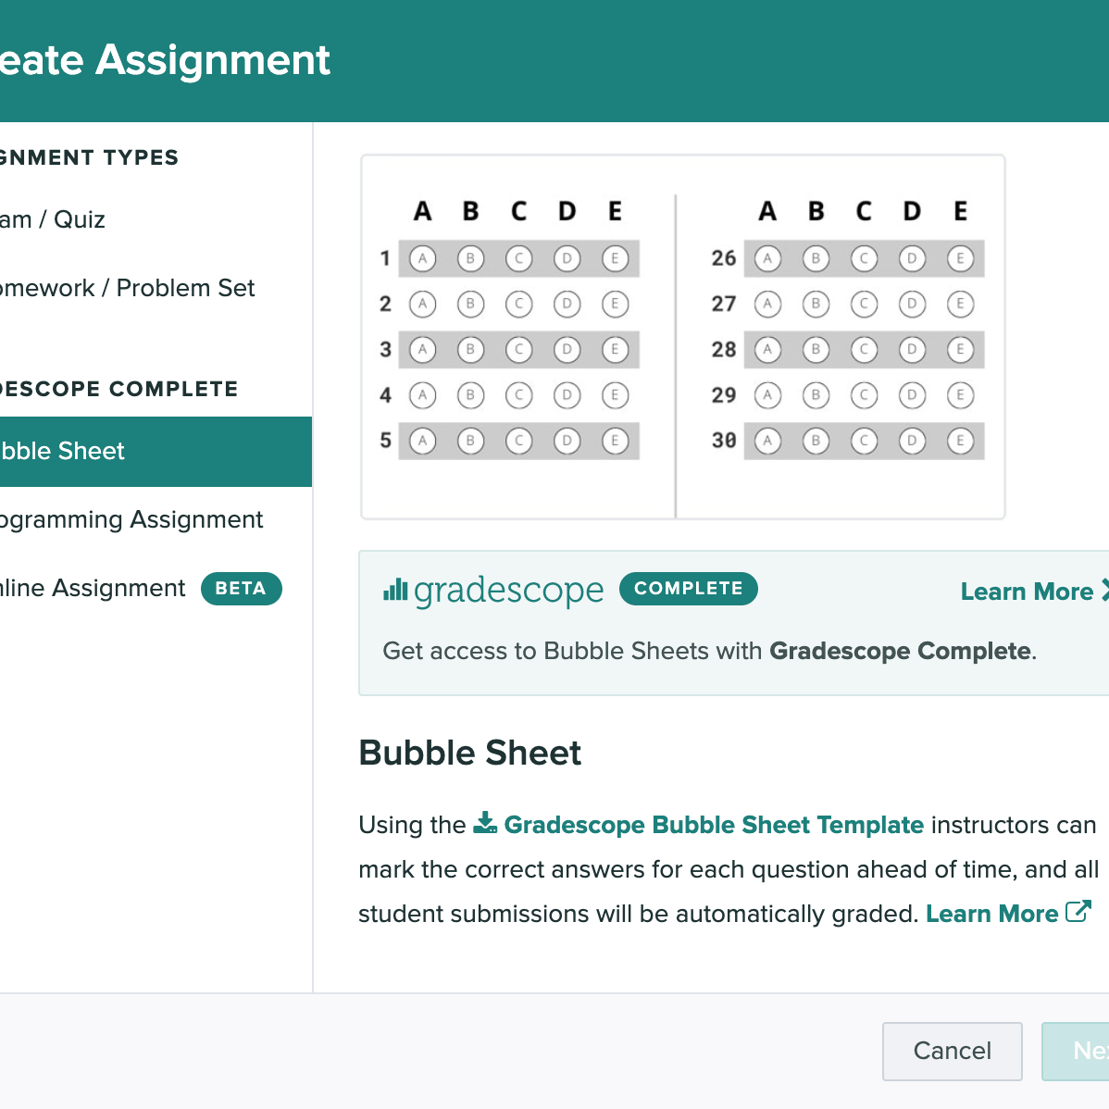Click the external link icon after Learn More
Image resolution: width=1109 pixels, height=1109 pixels.
(x=1078, y=912)
